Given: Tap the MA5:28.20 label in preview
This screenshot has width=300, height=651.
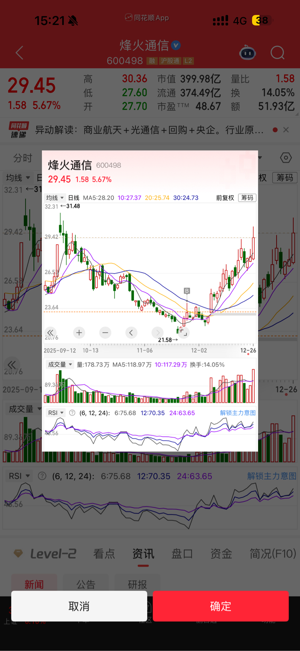Looking at the screenshot, I should tap(98, 198).
